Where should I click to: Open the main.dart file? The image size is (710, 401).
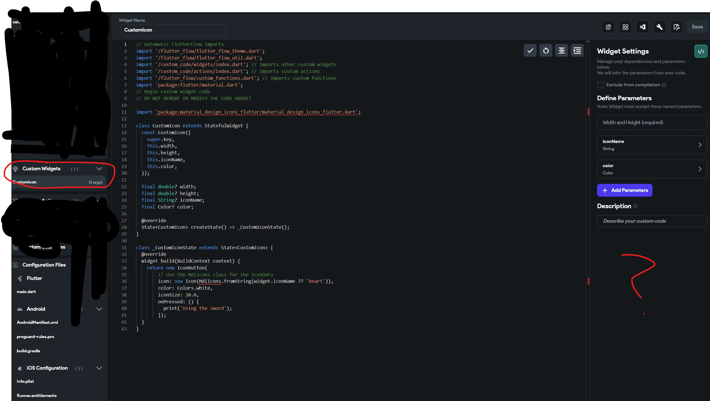[26, 292]
